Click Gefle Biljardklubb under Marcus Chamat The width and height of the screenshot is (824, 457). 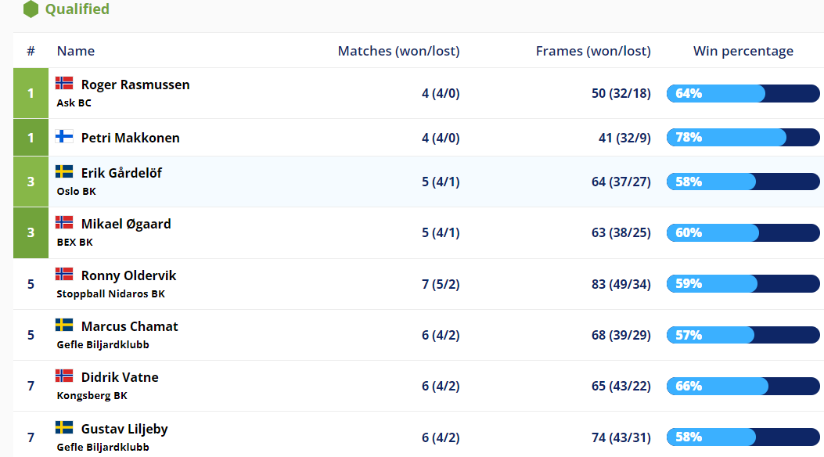pos(103,344)
